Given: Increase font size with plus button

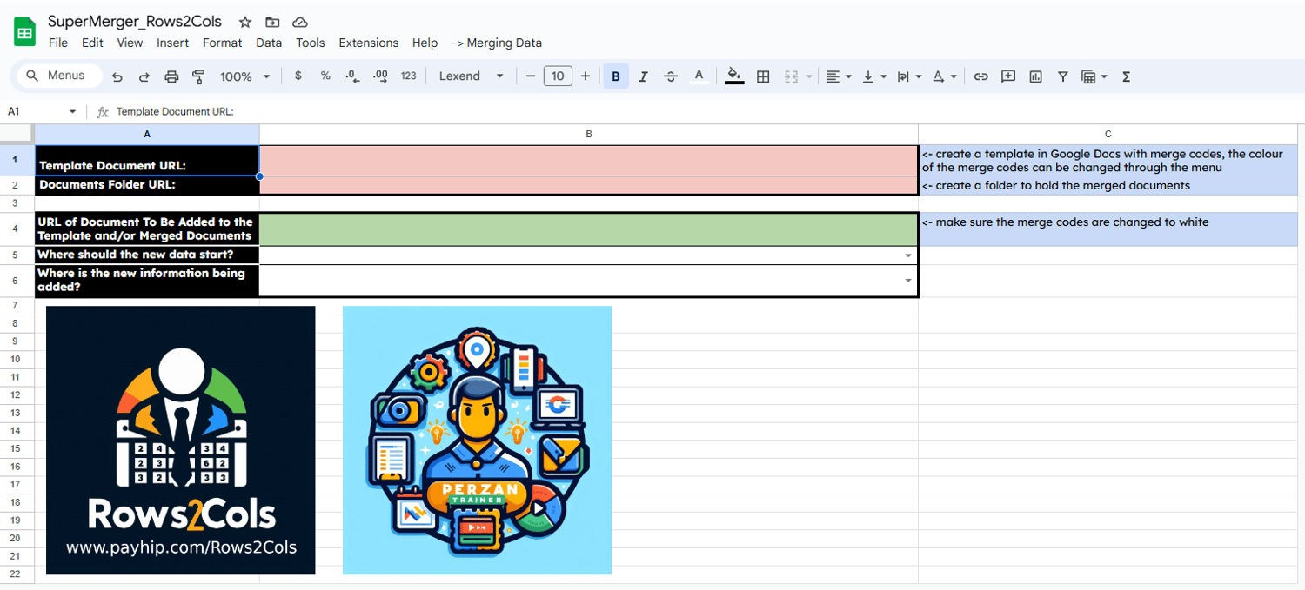Looking at the screenshot, I should coord(586,76).
